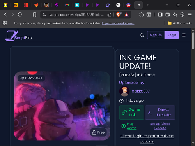Click the page vertical scrollbar thumb
This screenshot has width=195, height=146.
point(193,41)
